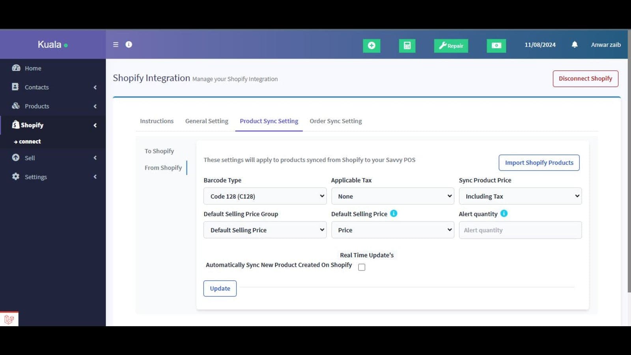This screenshot has height=355, width=631.
Task: Click Default Selling Price info icon
Action: pos(394,213)
